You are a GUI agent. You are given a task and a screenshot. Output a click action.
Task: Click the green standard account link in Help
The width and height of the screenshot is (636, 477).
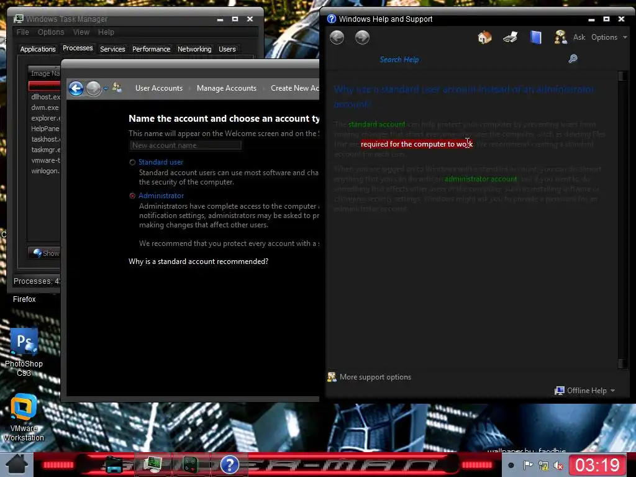[x=376, y=124]
